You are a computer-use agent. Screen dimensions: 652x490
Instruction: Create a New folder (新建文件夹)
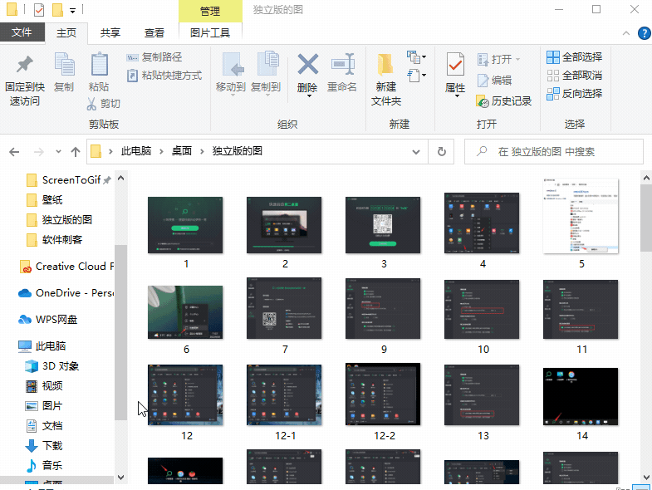pyautogui.click(x=386, y=79)
